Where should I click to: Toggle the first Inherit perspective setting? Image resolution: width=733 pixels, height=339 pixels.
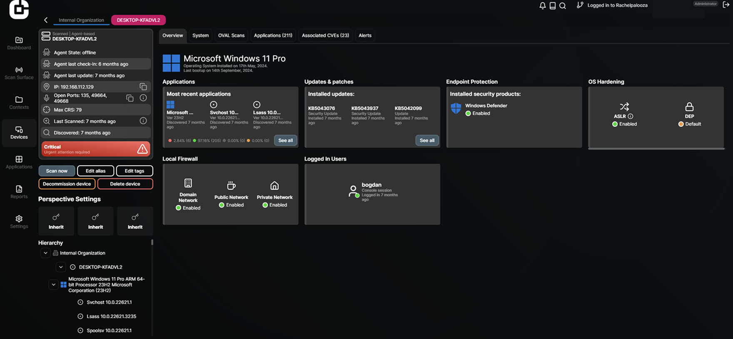[56, 221]
